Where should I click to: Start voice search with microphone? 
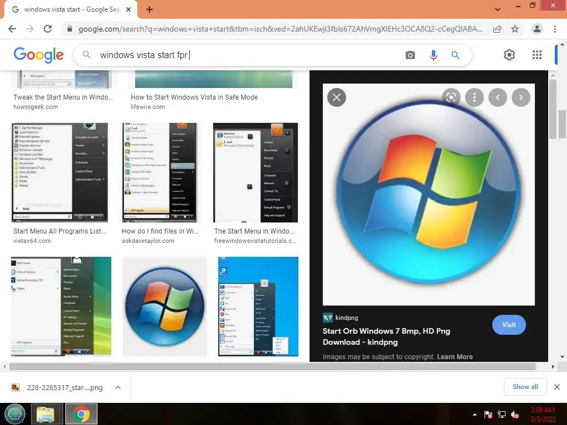coord(433,55)
